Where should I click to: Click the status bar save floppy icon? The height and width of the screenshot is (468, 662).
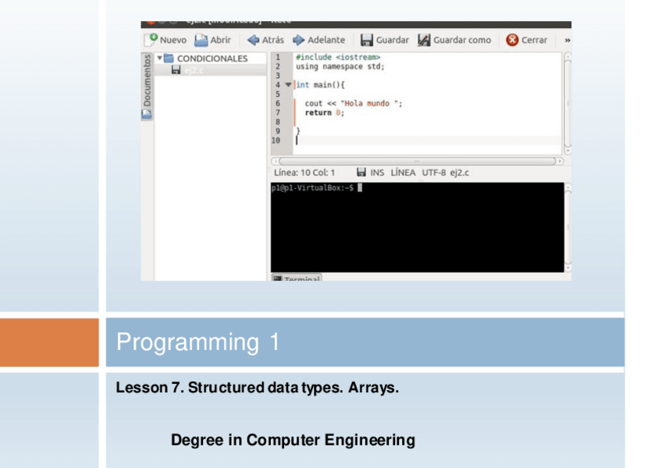[x=361, y=172]
